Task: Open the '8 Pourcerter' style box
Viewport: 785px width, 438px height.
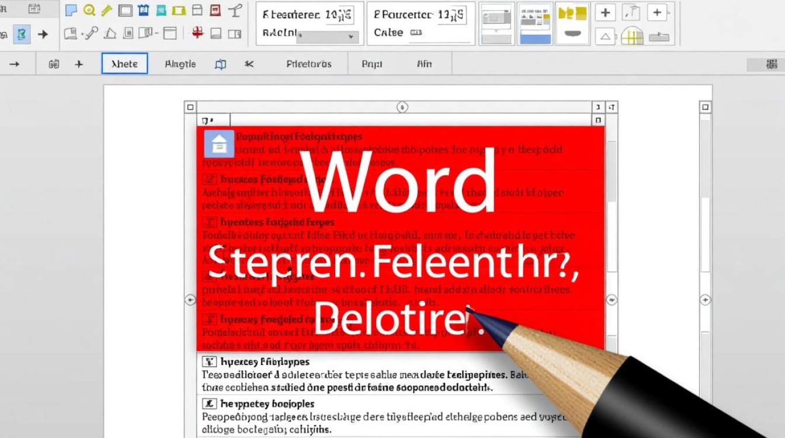Action: point(421,23)
